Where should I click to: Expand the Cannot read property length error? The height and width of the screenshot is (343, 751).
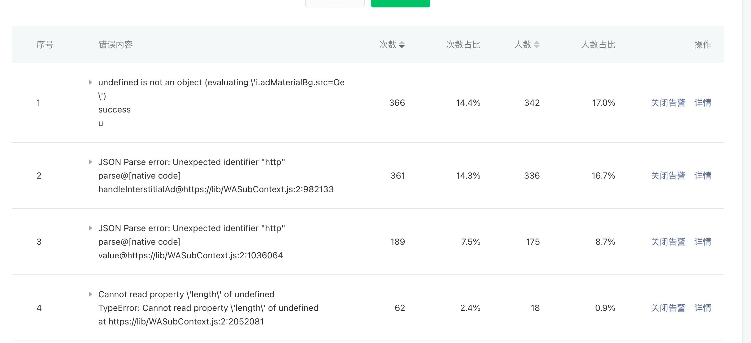pos(90,294)
